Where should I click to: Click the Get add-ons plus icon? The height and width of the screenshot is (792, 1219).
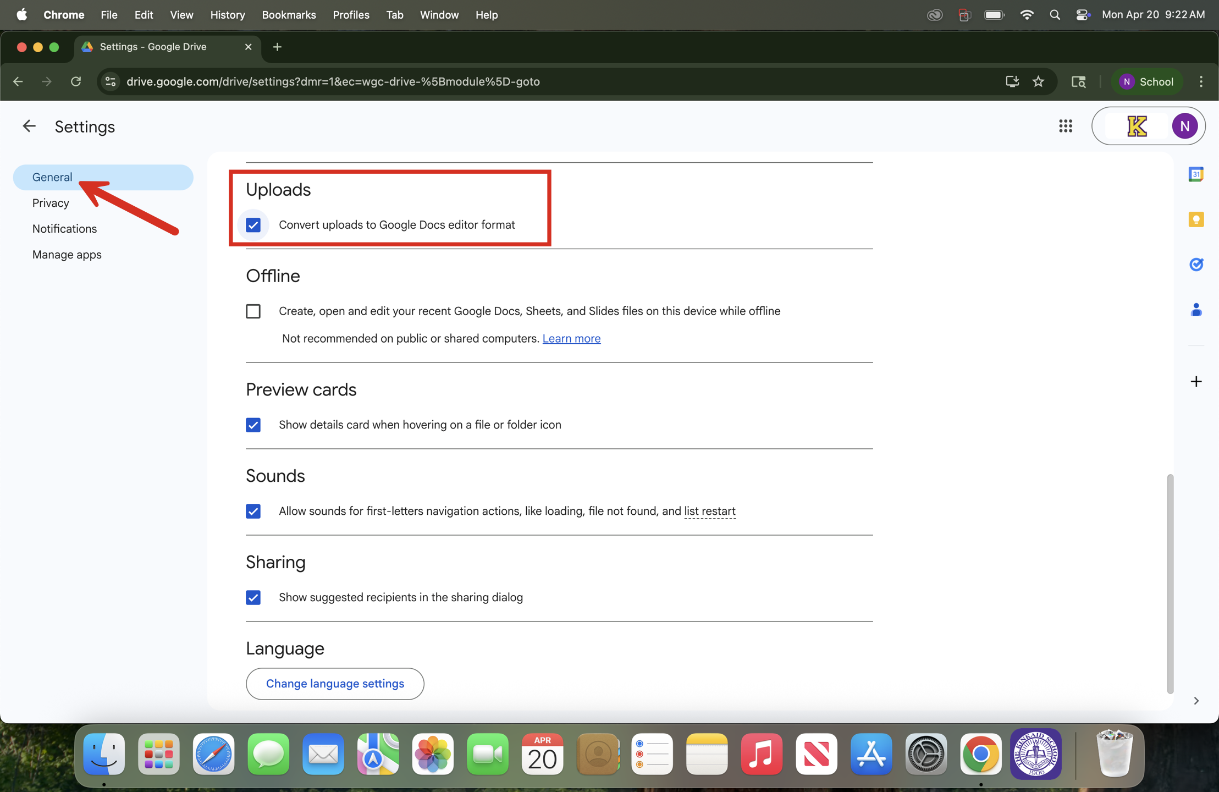pyautogui.click(x=1195, y=382)
